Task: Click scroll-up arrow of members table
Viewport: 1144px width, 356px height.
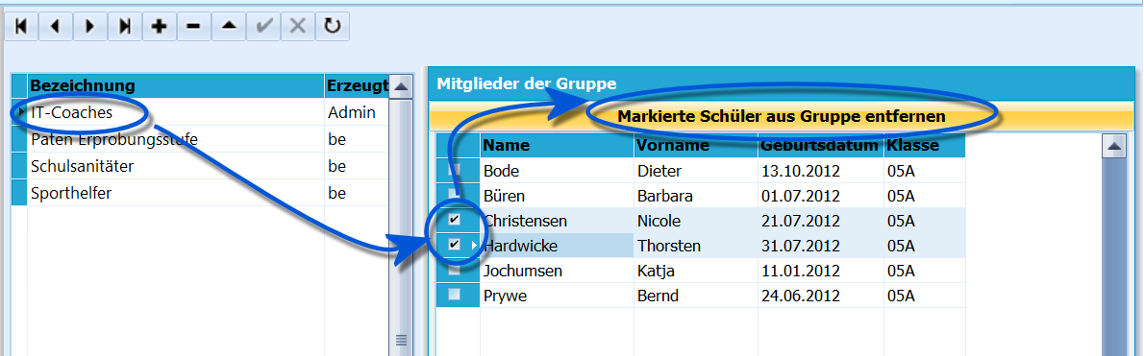Action: pos(1113,147)
